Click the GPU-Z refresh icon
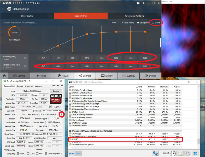The width and height of the screenshot is (205, 157). [x=58, y=86]
